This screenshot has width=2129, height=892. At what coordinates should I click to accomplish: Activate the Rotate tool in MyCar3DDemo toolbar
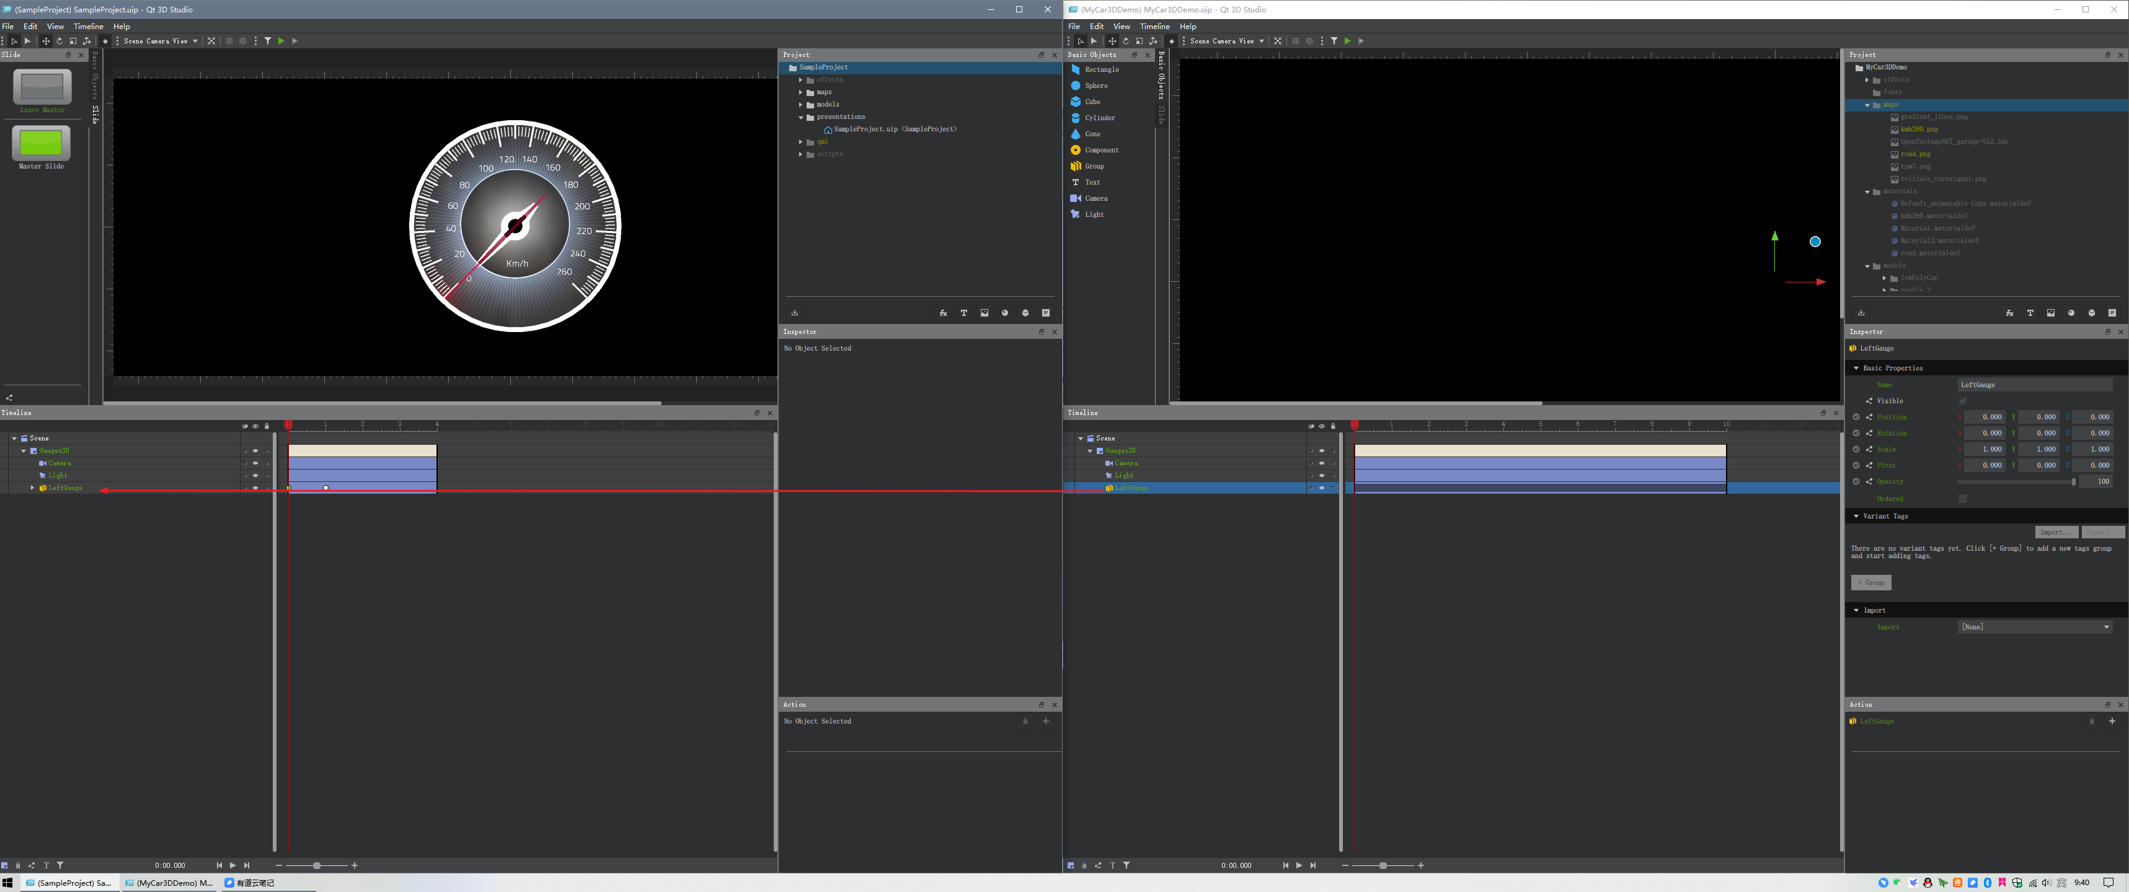pyautogui.click(x=1126, y=42)
